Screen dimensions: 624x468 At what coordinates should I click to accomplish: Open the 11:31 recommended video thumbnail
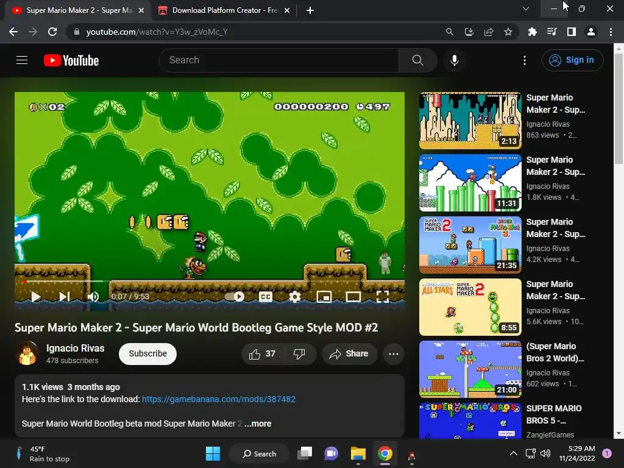(x=470, y=183)
